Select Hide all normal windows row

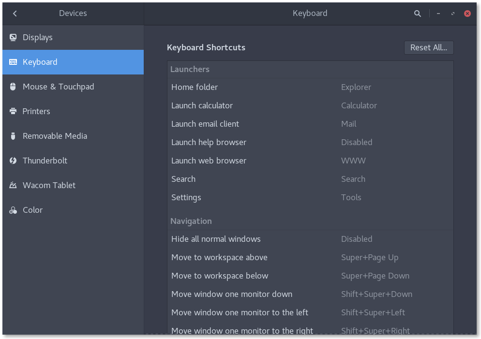[x=310, y=239]
